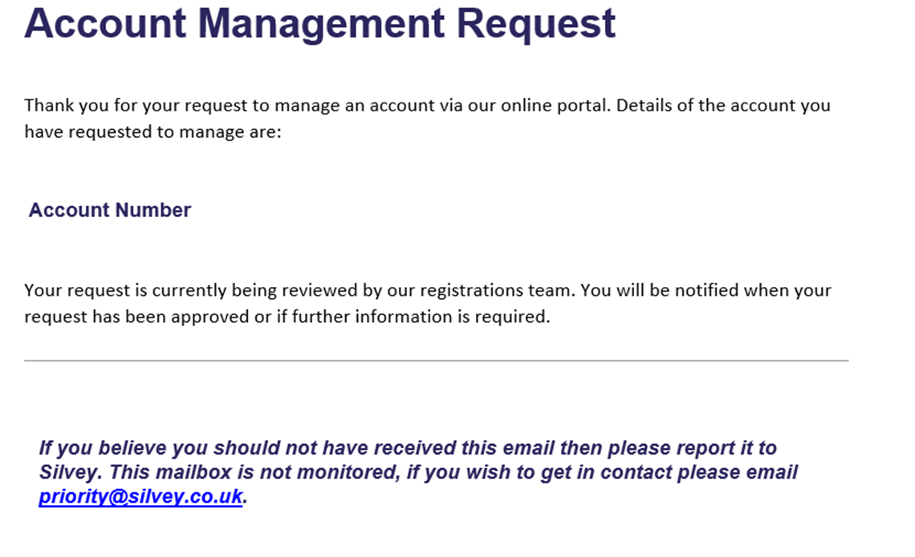Click the 'received this email' phrase

464,447
